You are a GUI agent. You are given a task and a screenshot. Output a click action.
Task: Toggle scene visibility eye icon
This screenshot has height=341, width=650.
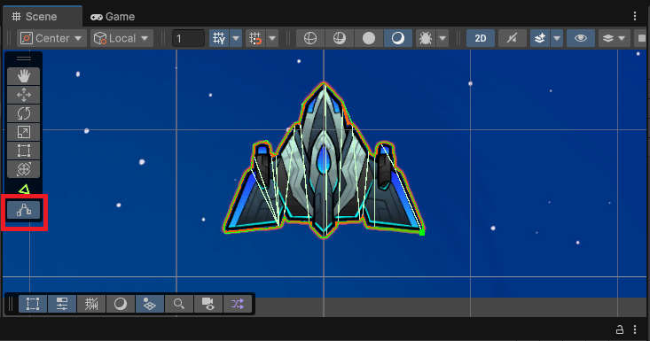coord(581,38)
